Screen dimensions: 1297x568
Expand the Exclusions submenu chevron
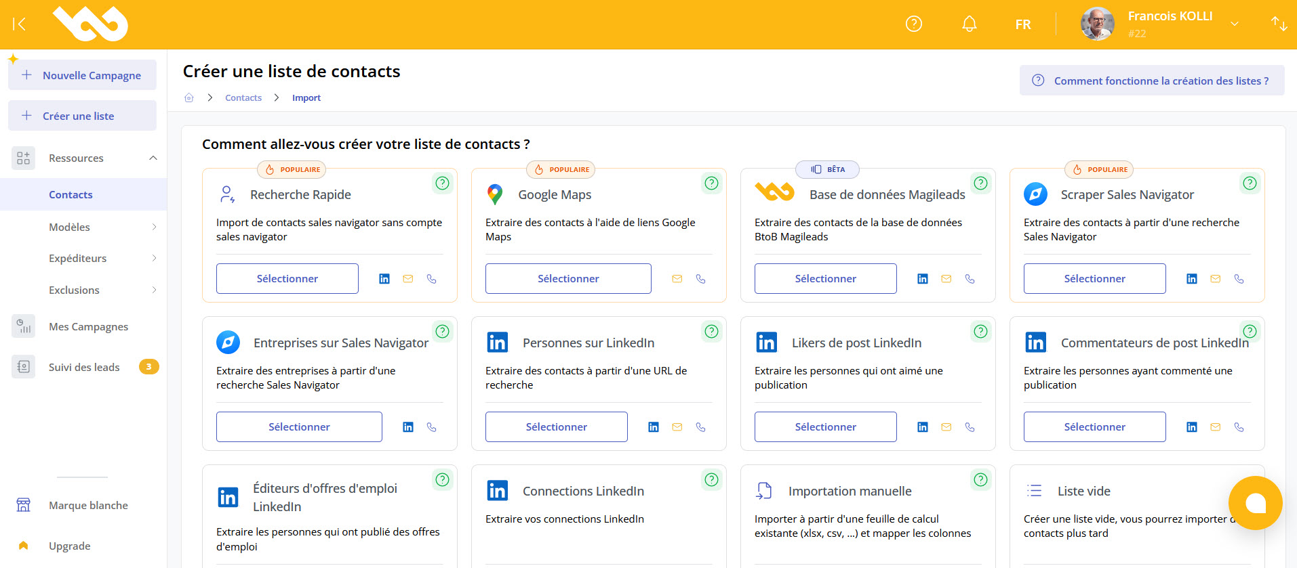pos(154,290)
